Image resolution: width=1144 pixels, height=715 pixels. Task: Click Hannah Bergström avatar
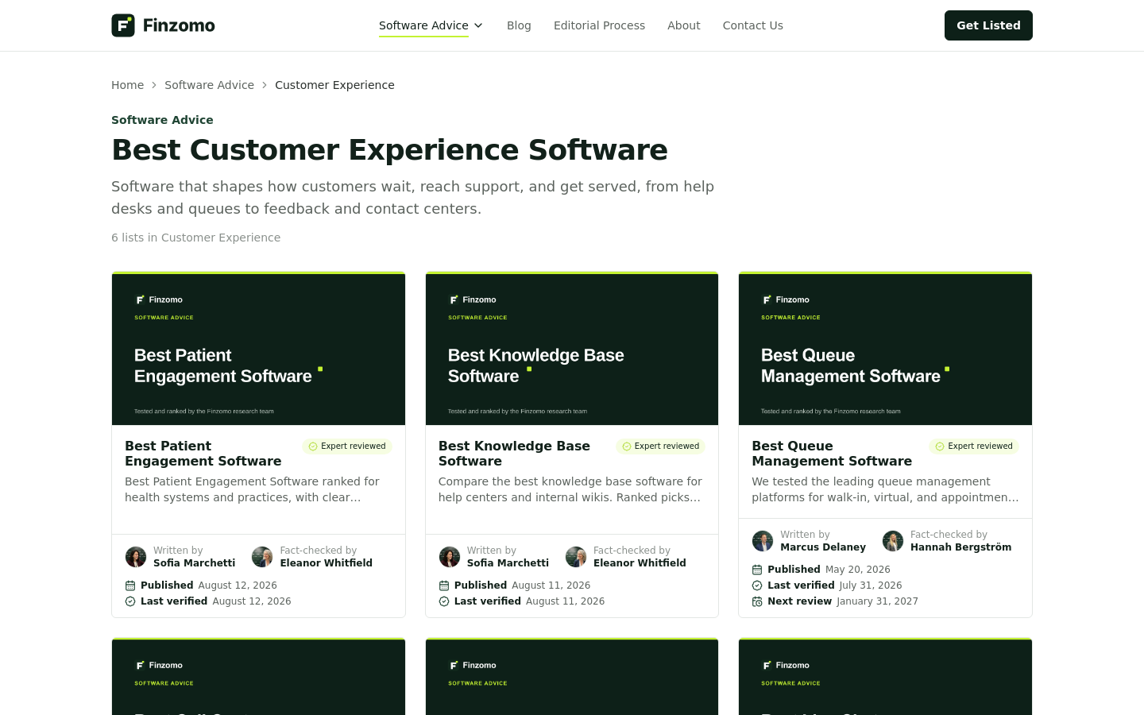coord(893,541)
